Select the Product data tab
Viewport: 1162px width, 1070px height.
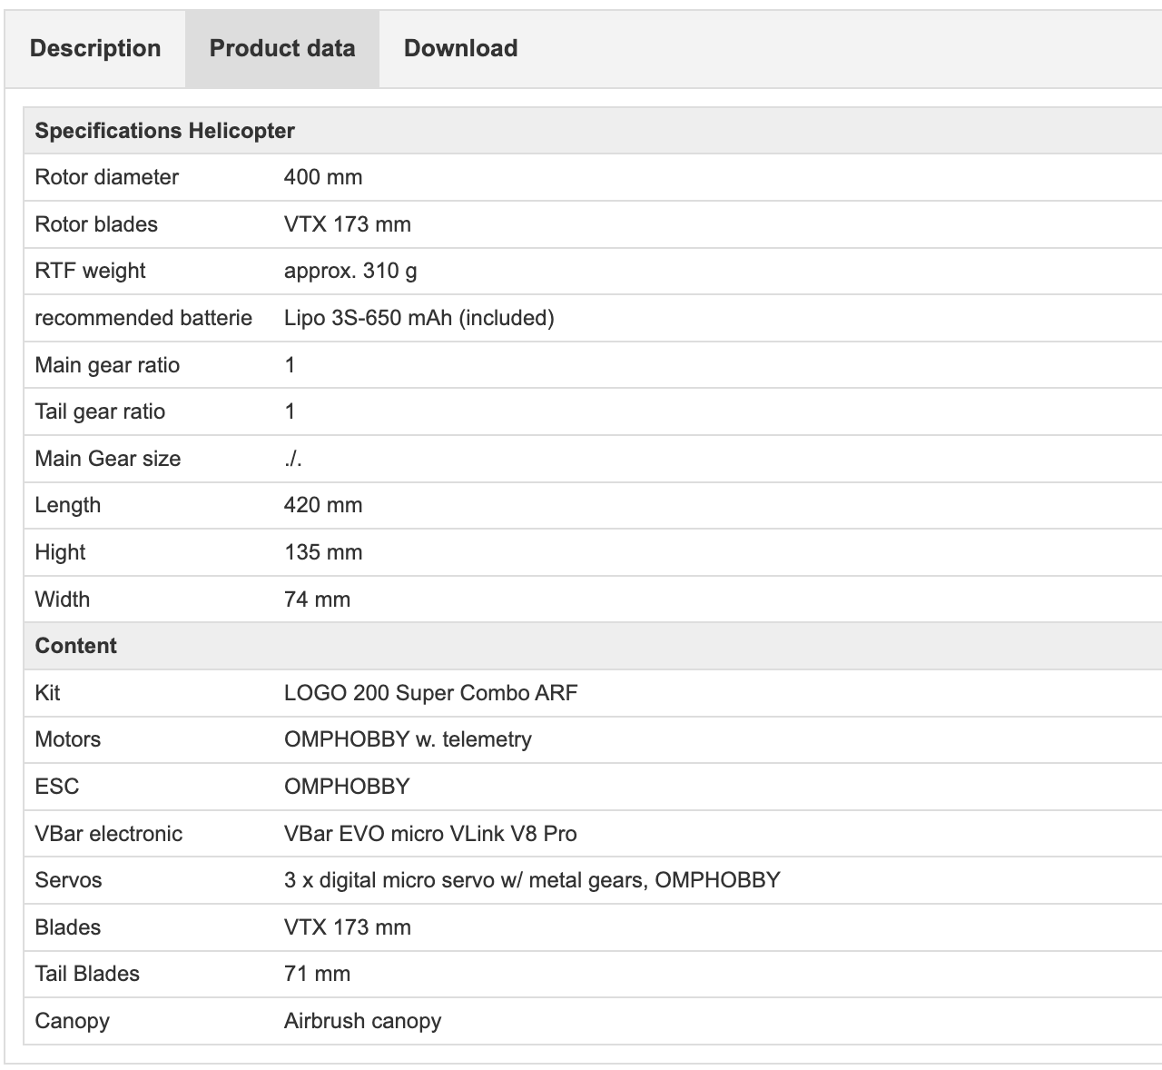tap(282, 49)
